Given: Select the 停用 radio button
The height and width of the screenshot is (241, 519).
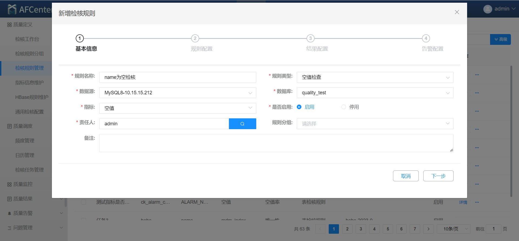Looking at the screenshot, I should click(x=344, y=107).
